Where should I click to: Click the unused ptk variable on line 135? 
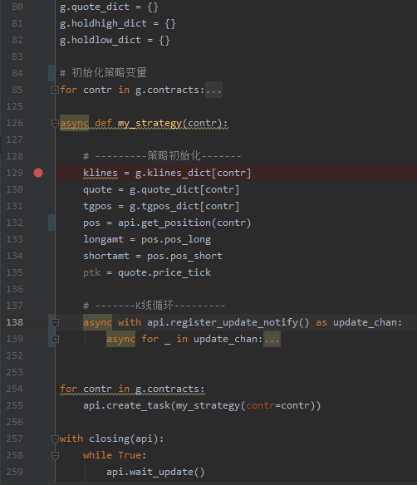pos(91,272)
